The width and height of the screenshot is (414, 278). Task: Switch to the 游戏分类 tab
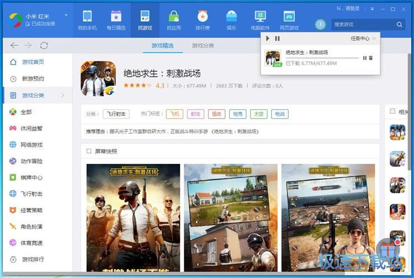click(203, 46)
